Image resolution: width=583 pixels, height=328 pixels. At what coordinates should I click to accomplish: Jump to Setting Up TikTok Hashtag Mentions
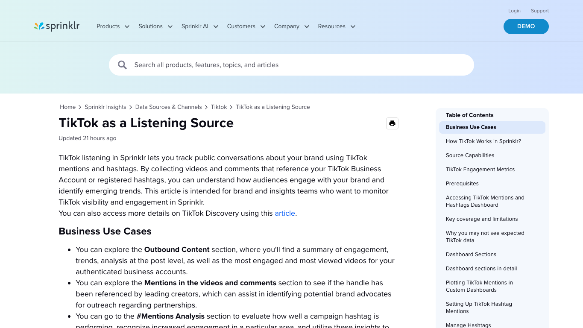479,307
